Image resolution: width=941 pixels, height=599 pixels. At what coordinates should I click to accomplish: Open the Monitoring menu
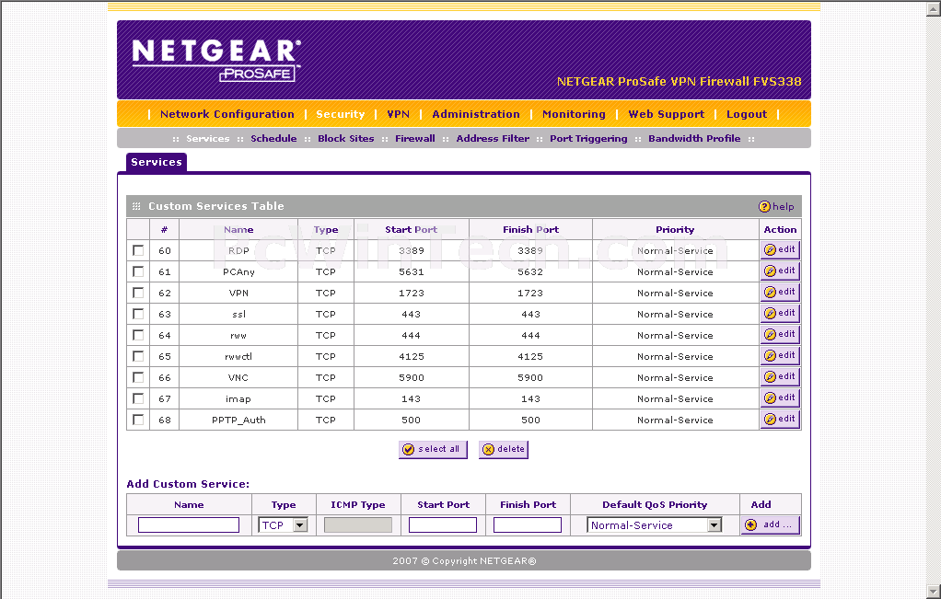click(x=574, y=114)
